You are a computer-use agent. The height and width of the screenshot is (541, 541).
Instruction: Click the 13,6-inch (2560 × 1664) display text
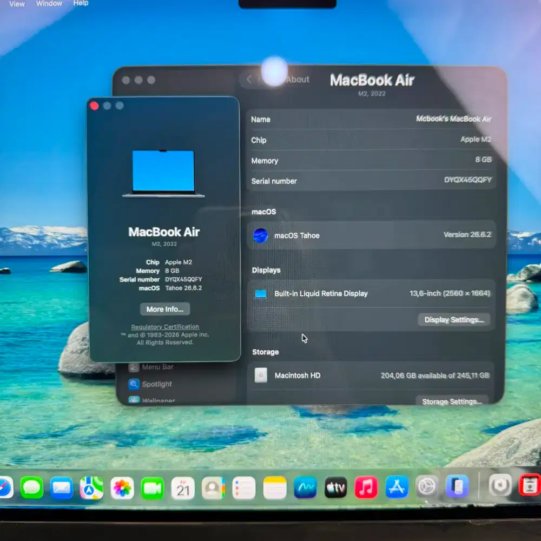coord(450,293)
